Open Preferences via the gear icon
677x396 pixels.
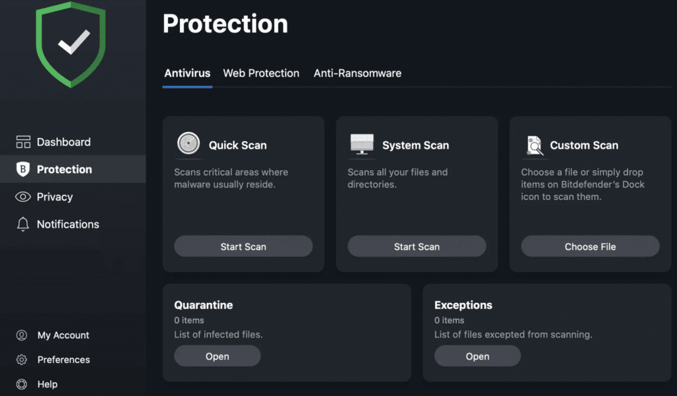[x=22, y=359]
